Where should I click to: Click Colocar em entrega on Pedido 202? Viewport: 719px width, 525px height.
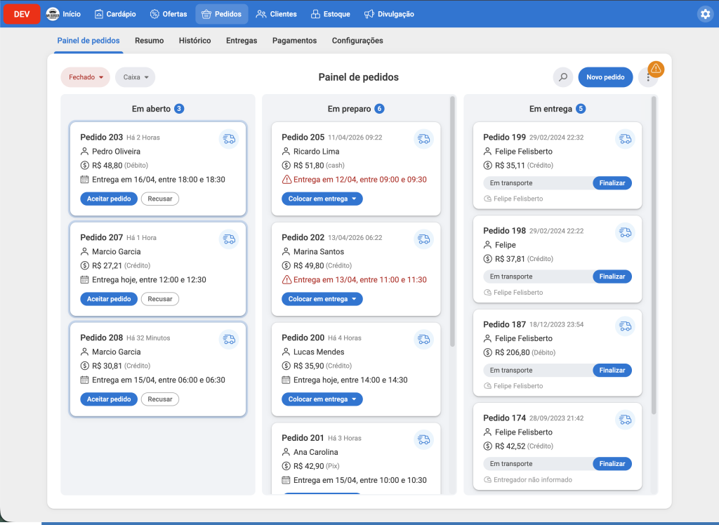[x=322, y=298]
